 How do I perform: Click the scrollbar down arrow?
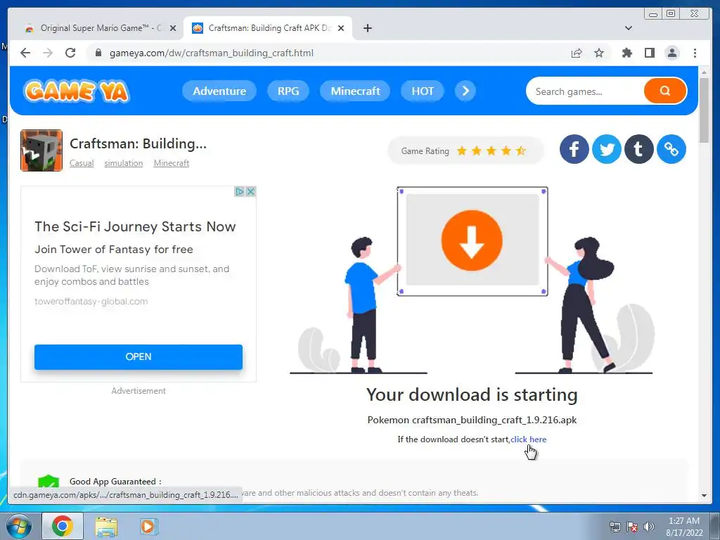click(704, 496)
